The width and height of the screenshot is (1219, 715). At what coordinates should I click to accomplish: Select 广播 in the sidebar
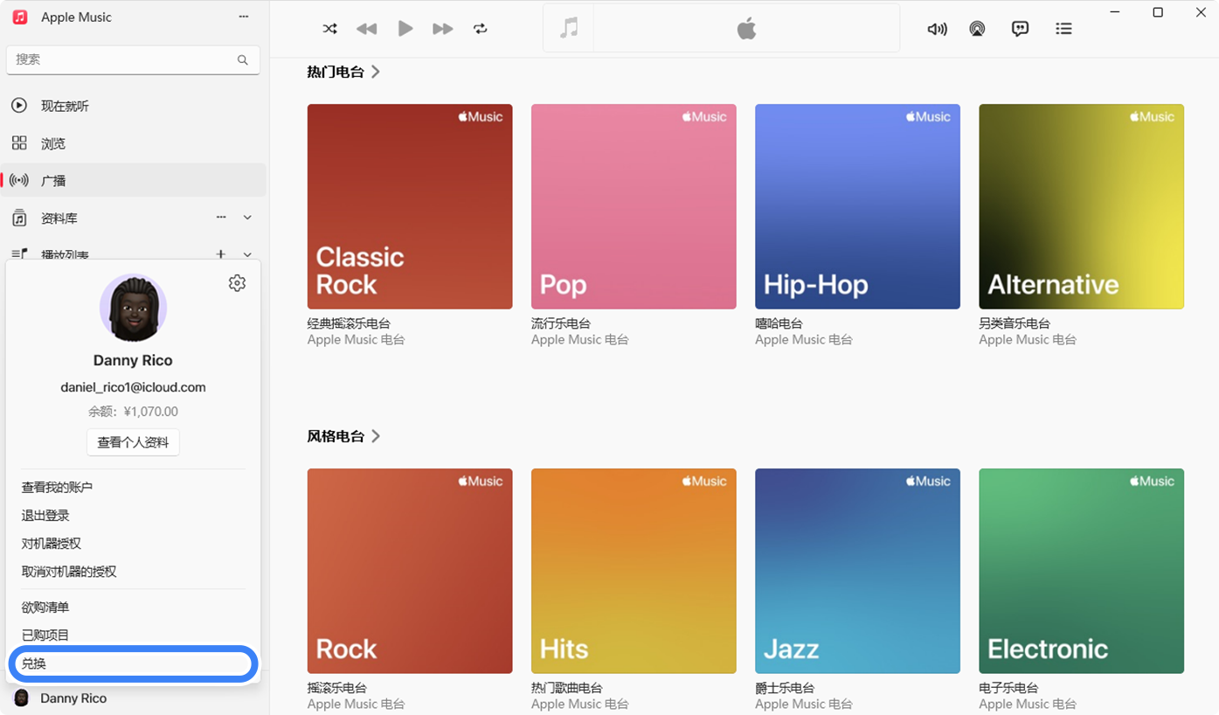133,180
